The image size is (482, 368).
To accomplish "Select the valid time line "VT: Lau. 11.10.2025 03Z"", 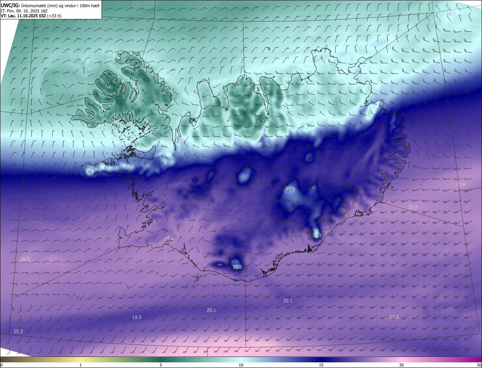I will 23,16.
